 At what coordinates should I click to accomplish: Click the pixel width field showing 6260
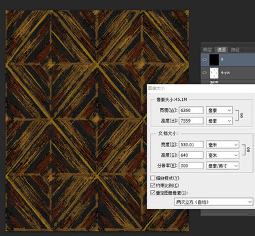pyautogui.click(x=191, y=110)
